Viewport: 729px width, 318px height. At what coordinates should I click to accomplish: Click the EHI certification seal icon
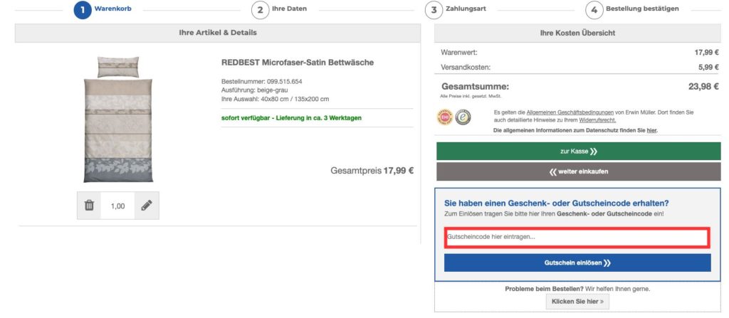pyautogui.click(x=445, y=117)
